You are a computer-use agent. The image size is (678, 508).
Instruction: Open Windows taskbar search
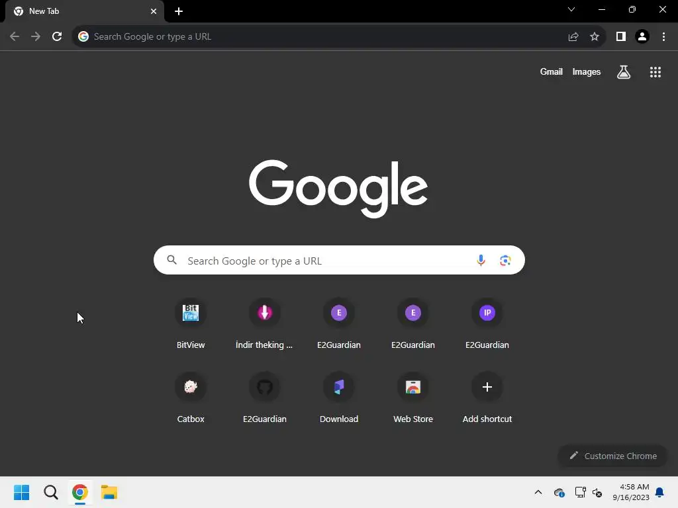[x=50, y=492]
